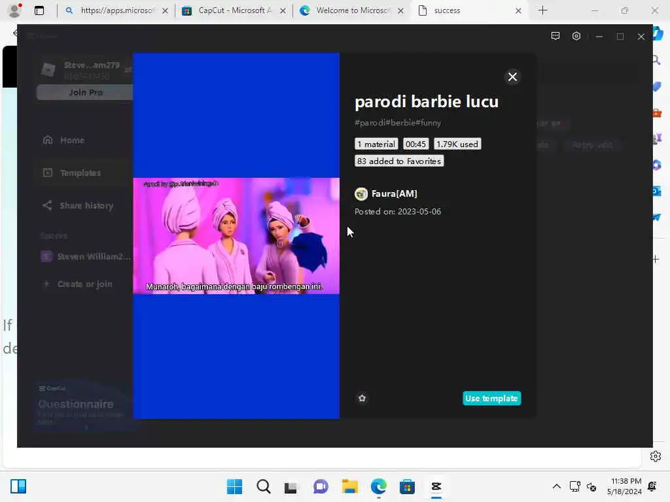670x502 pixels.
Task: Open Microsoft Edge on taskbar
Action: pyautogui.click(x=379, y=486)
